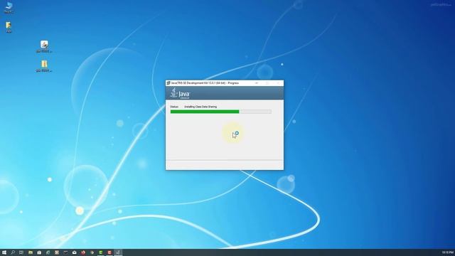Open the system clock in taskbar
Image resolution: width=455 pixels, height=256 pixels.
point(448,252)
